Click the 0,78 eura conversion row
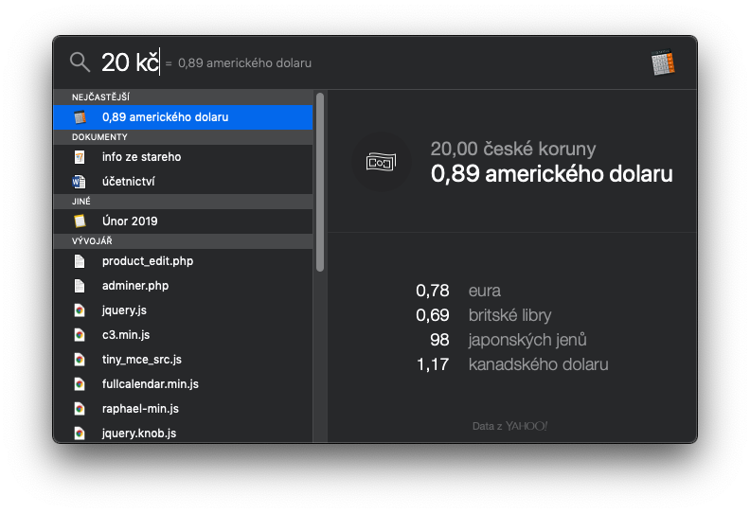Viewport: 750px width, 513px height. tap(458, 291)
